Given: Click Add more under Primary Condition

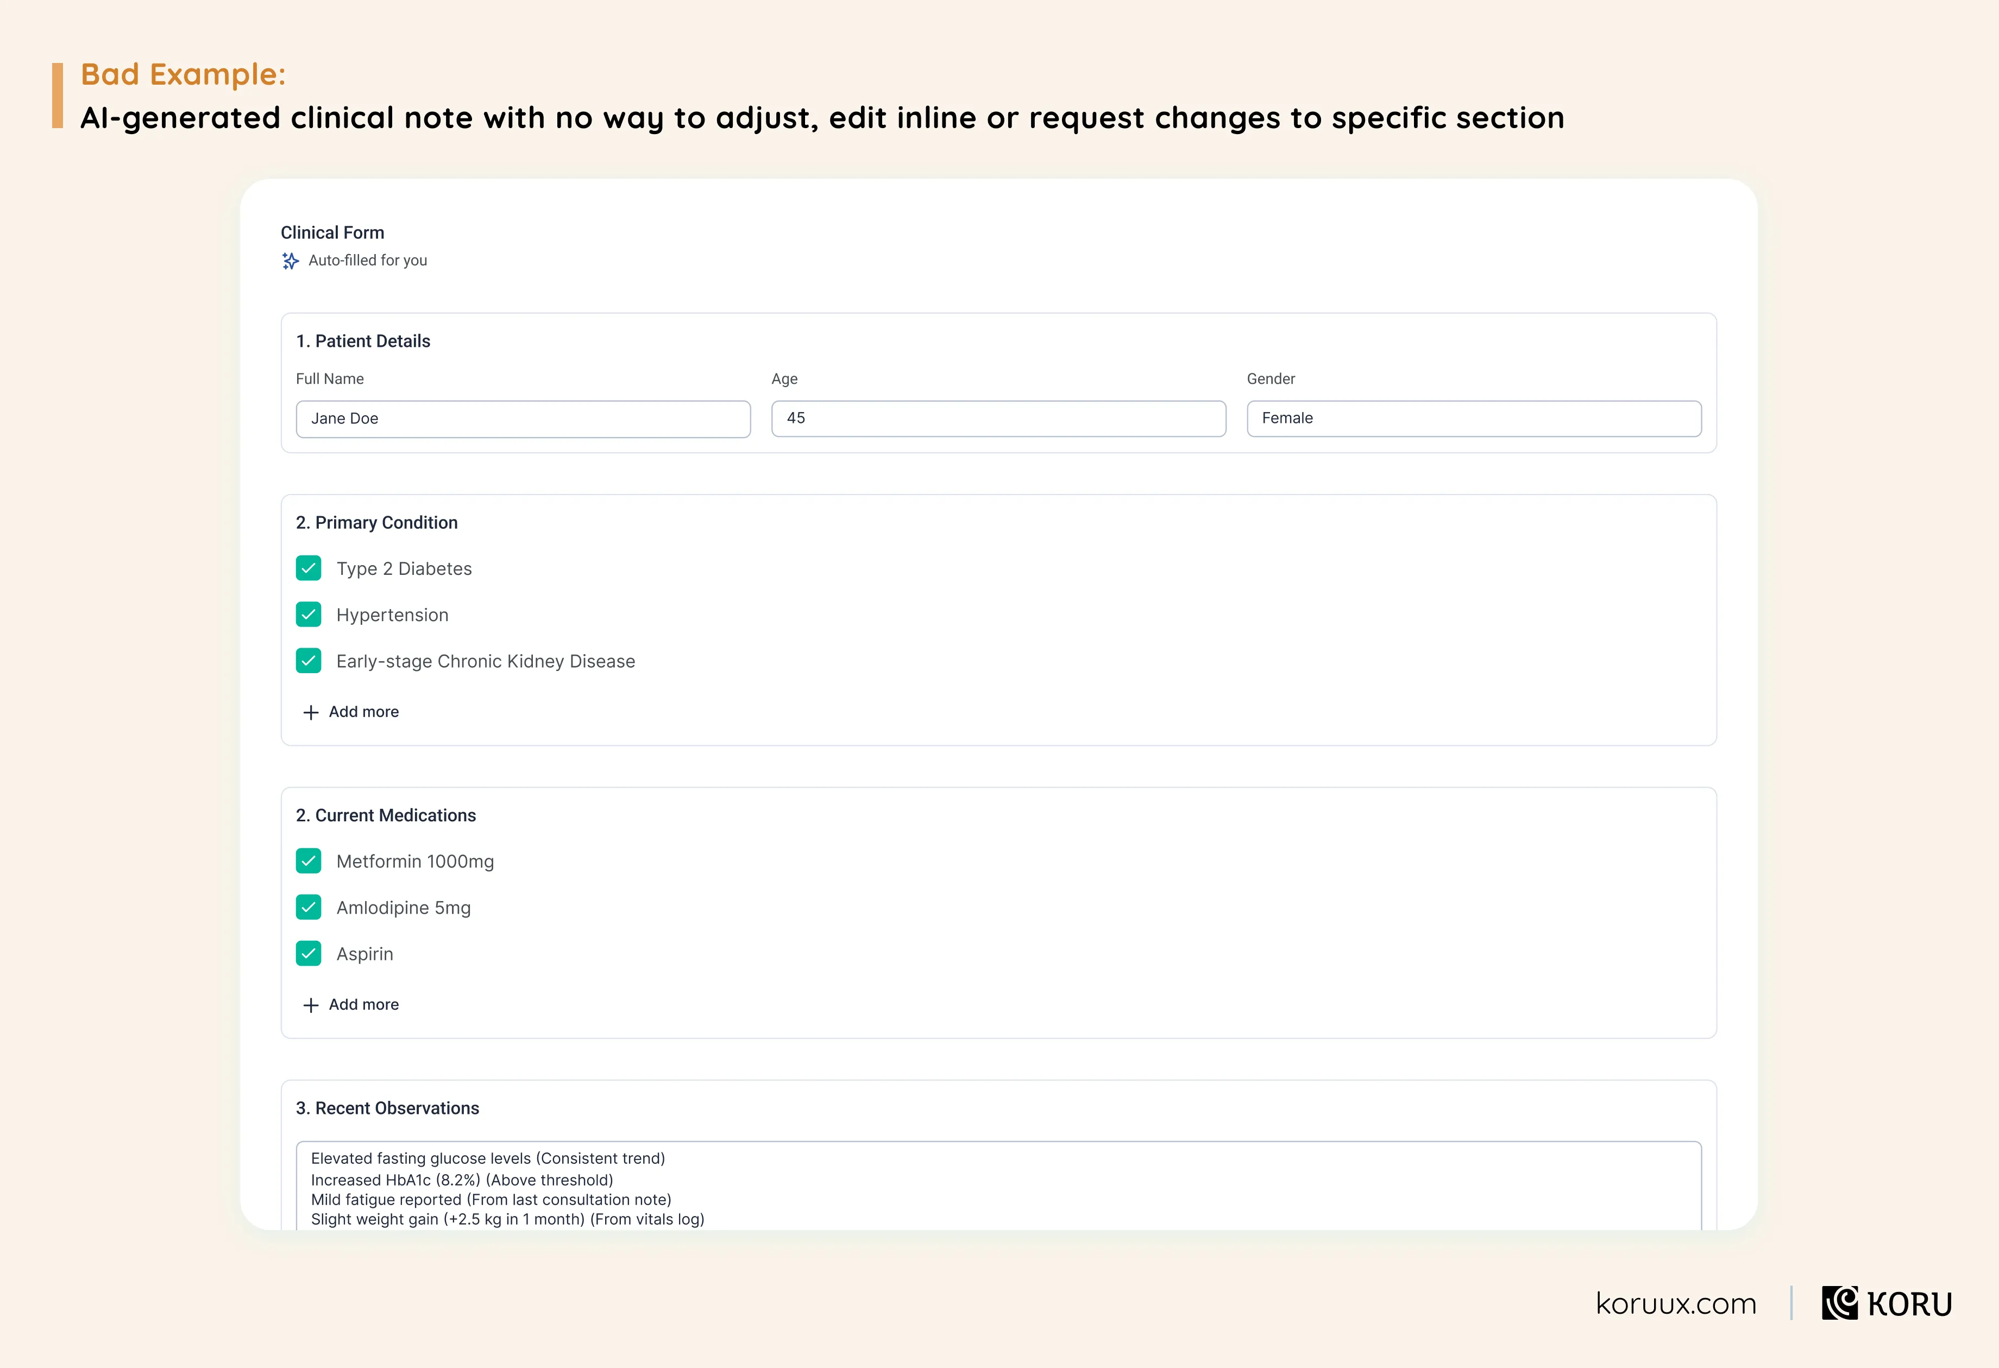Looking at the screenshot, I should (x=351, y=712).
